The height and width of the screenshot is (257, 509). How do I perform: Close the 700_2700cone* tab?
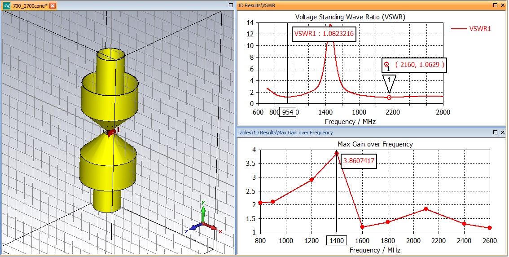[53, 6]
